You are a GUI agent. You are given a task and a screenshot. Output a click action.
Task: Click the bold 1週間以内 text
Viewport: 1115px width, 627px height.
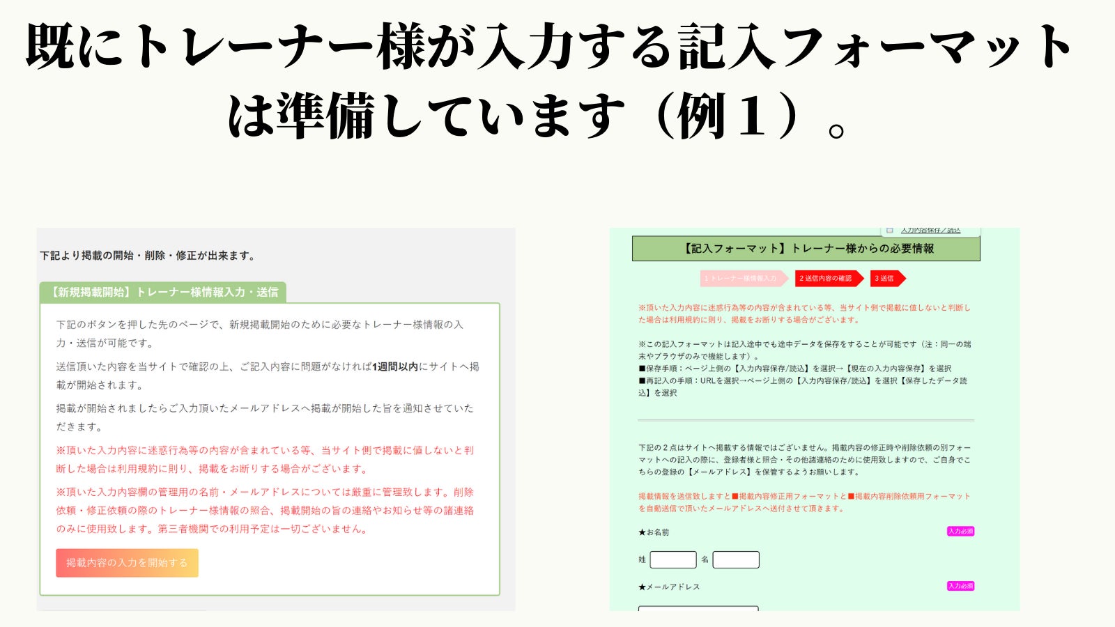coord(394,366)
